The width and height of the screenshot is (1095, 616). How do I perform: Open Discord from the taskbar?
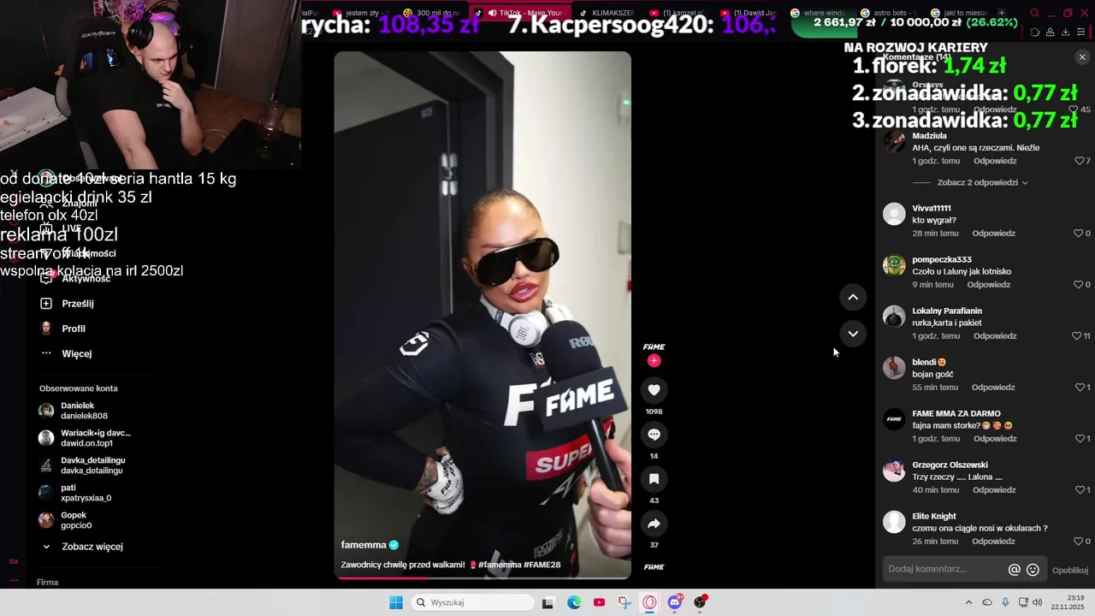click(675, 602)
